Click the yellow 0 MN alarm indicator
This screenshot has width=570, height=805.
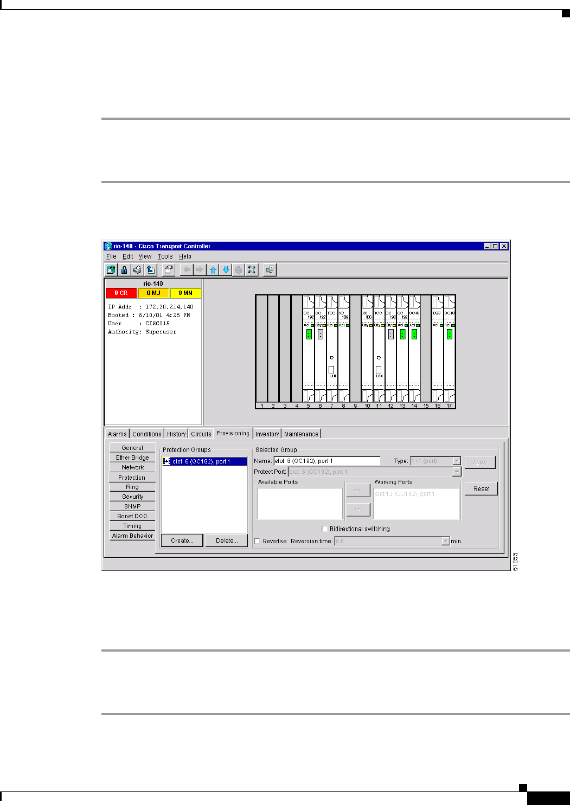pos(185,293)
